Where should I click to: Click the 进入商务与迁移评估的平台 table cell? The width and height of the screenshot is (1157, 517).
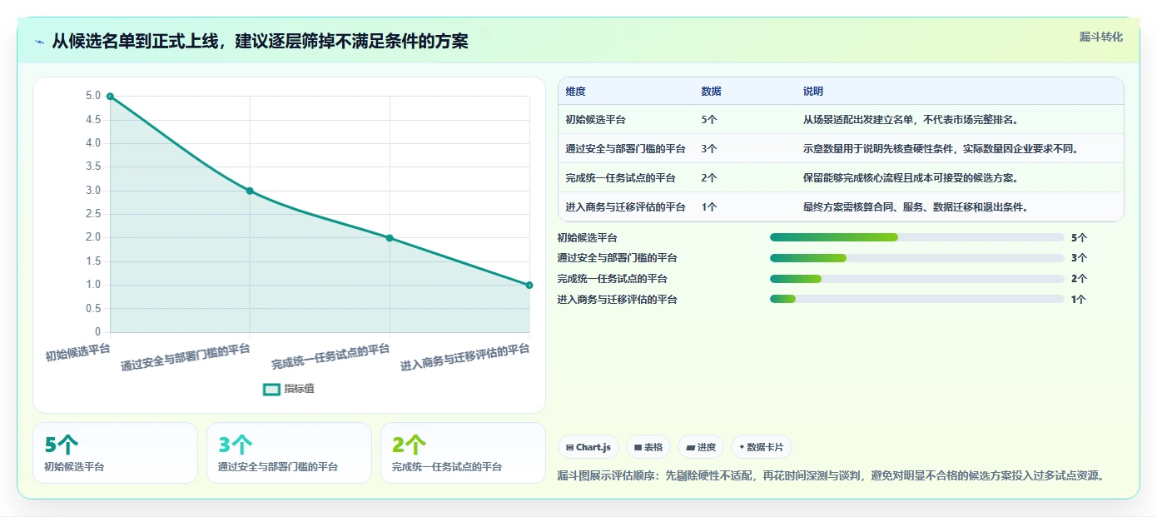[625, 207]
